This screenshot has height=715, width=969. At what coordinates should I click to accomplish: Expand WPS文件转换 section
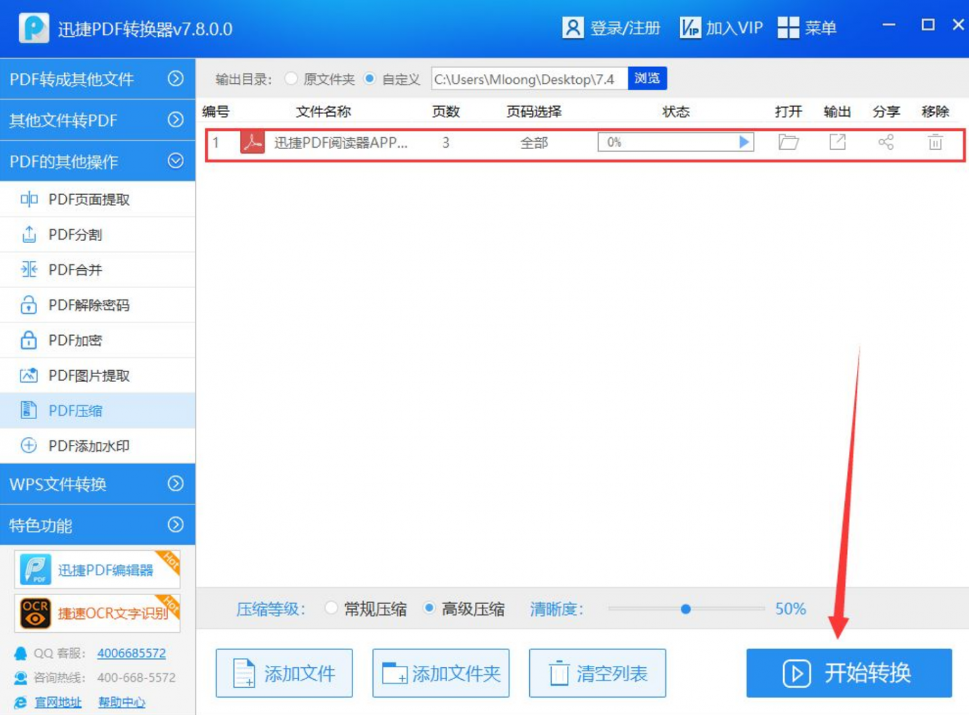[97, 484]
